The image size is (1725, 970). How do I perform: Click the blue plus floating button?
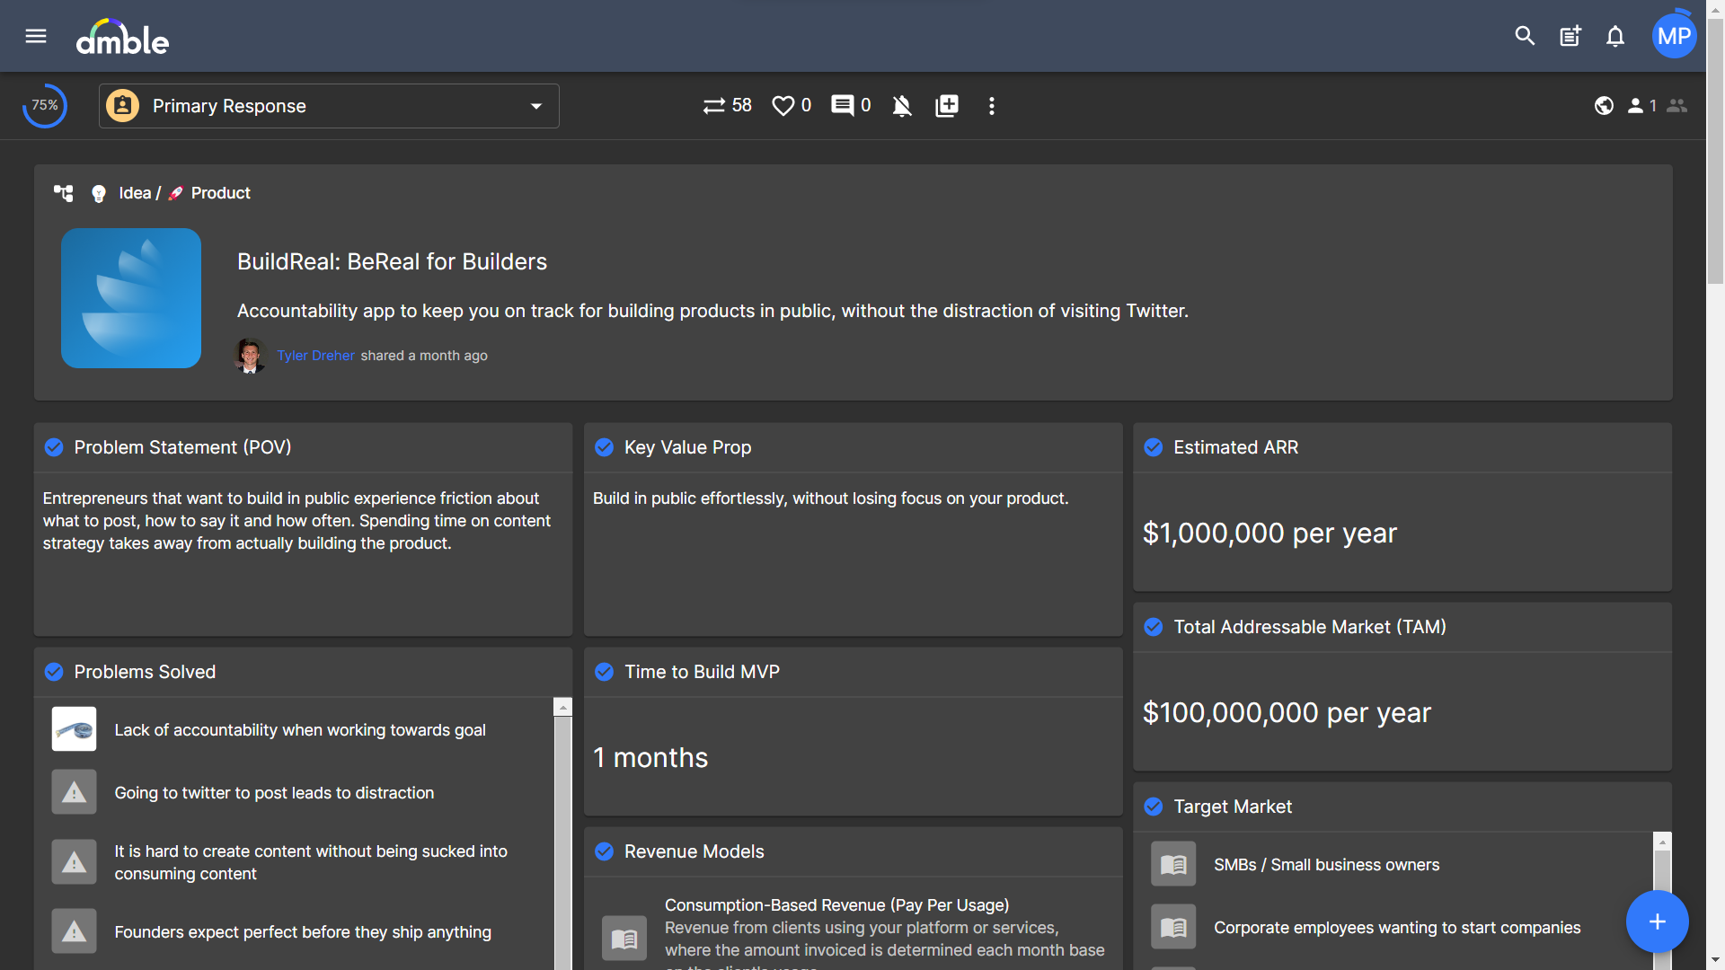(1657, 921)
